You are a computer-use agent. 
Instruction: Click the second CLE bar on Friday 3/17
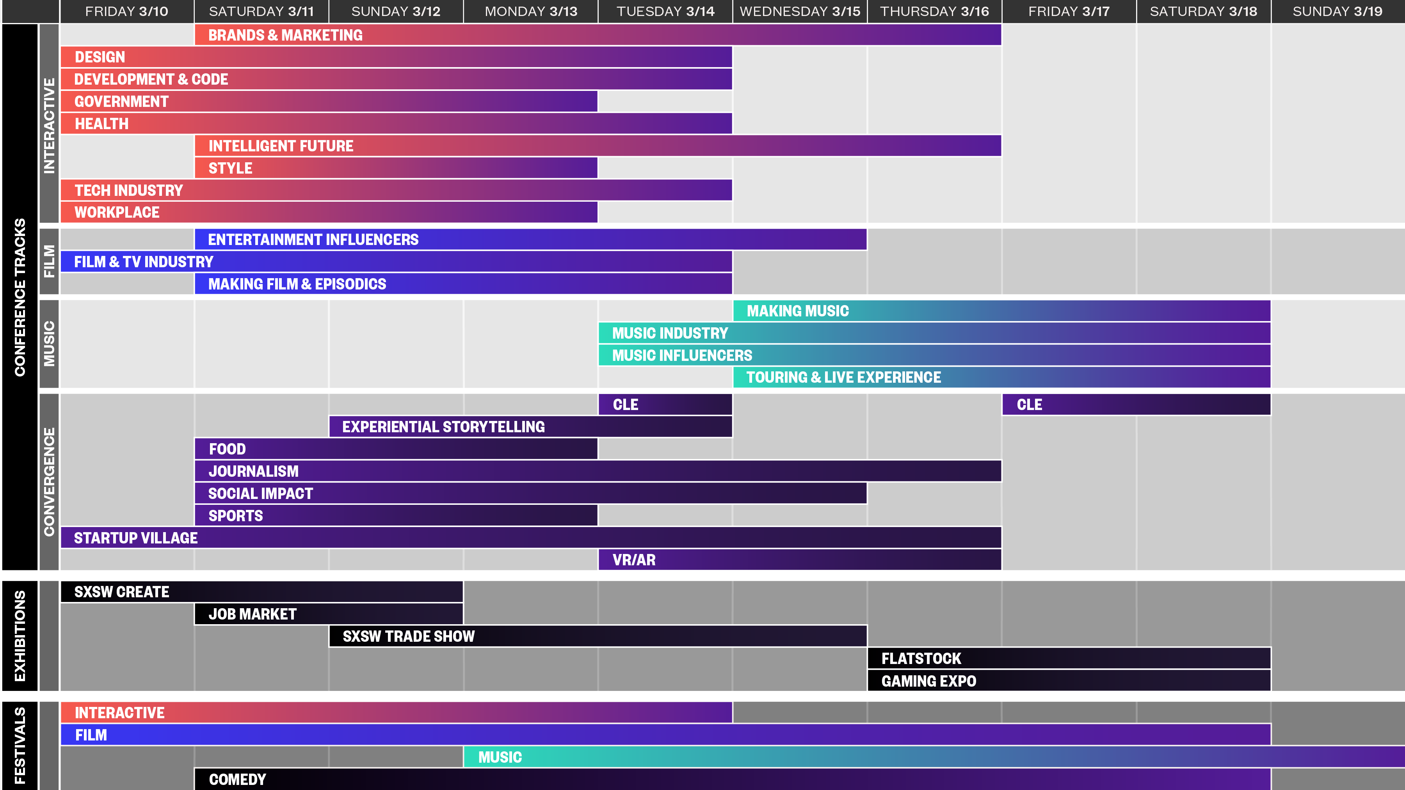click(x=1136, y=405)
